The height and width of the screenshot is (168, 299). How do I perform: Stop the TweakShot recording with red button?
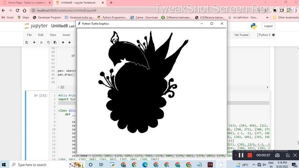(x=249, y=155)
